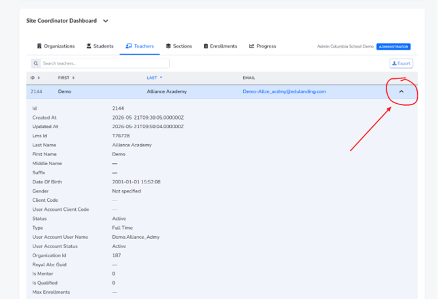Click the Teachers chalkboard icon
The image size is (438, 299).
pos(129,46)
